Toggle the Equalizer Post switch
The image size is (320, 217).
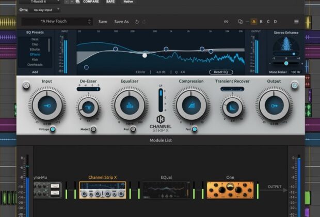pos(133,129)
